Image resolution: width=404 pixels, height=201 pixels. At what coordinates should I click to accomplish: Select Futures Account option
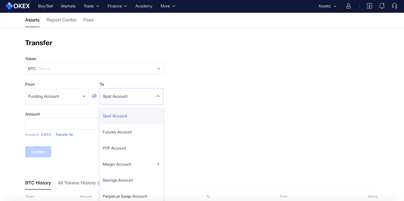[x=117, y=132]
